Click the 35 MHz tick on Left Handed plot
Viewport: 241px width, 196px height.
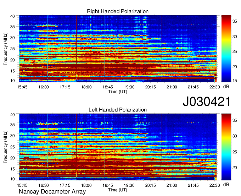pyautogui.click(x=12, y=125)
